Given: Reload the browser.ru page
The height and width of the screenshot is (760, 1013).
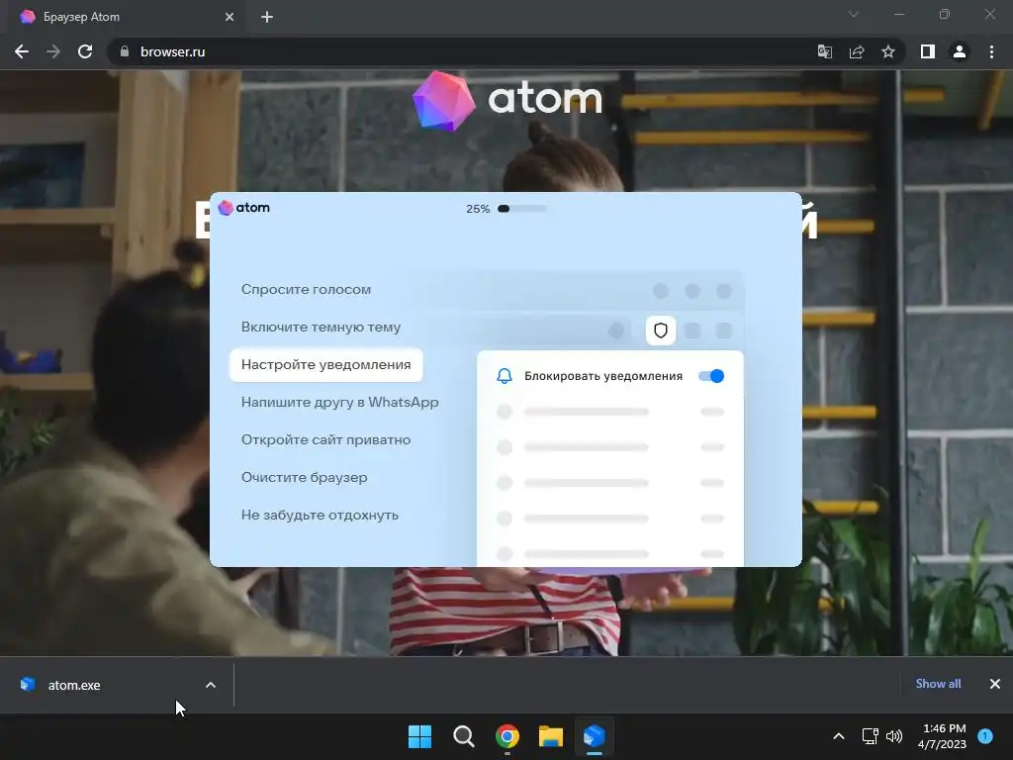Looking at the screenshot, I should click(x=85, y=51).
